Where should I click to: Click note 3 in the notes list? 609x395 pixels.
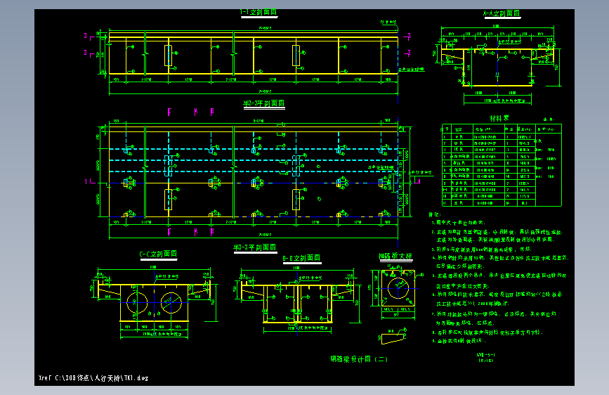(481, 250)
